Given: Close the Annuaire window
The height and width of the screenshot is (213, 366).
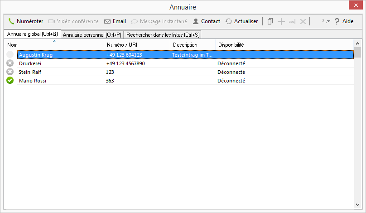Looking at the screenshot, I should pyautogui.click(x=356, y=5).
